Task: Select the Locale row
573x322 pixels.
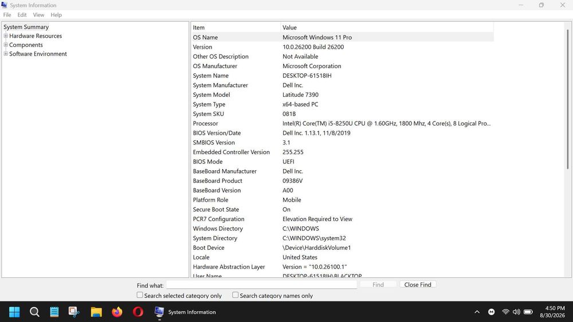Action: point(343,257)
